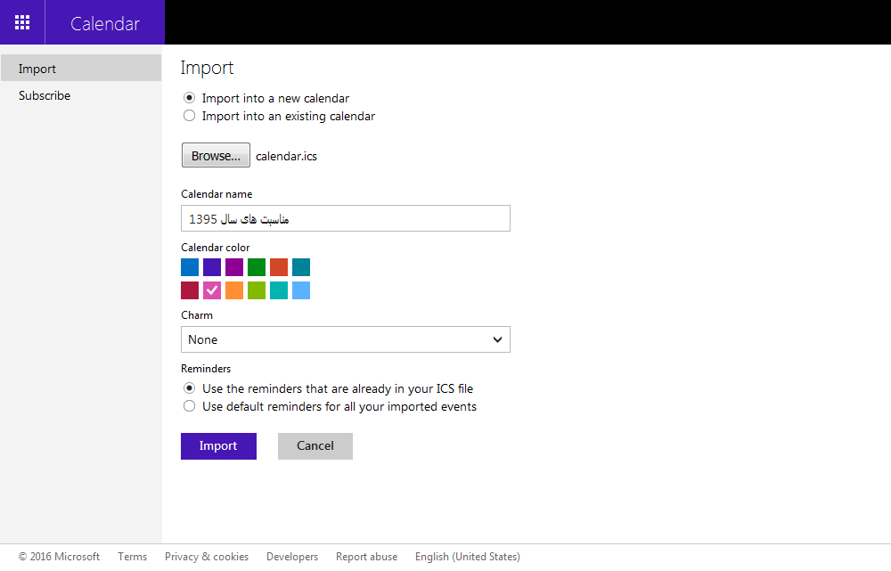
Task: Select Subscribe in the left sidebar
Action: tap(45, 95)
